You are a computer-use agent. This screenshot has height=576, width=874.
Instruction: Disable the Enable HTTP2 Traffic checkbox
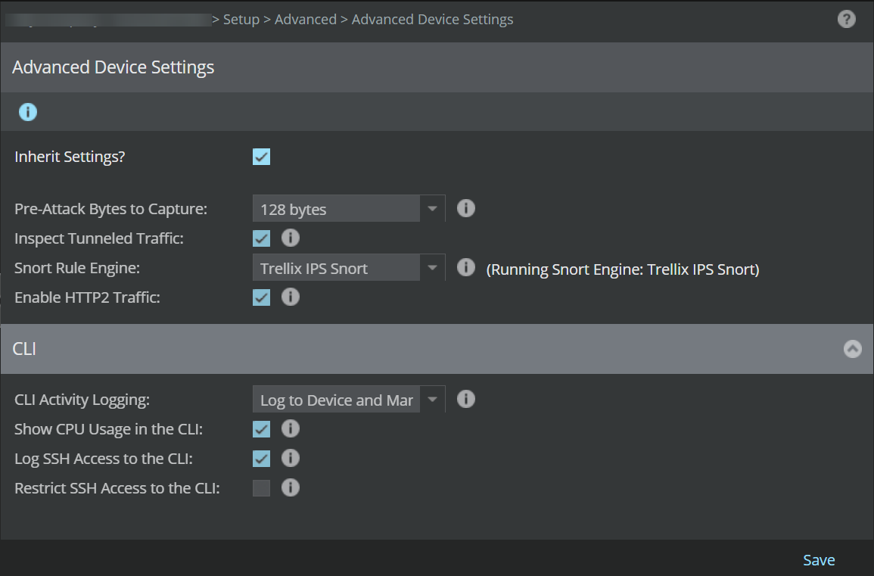(x=261, y=297)
